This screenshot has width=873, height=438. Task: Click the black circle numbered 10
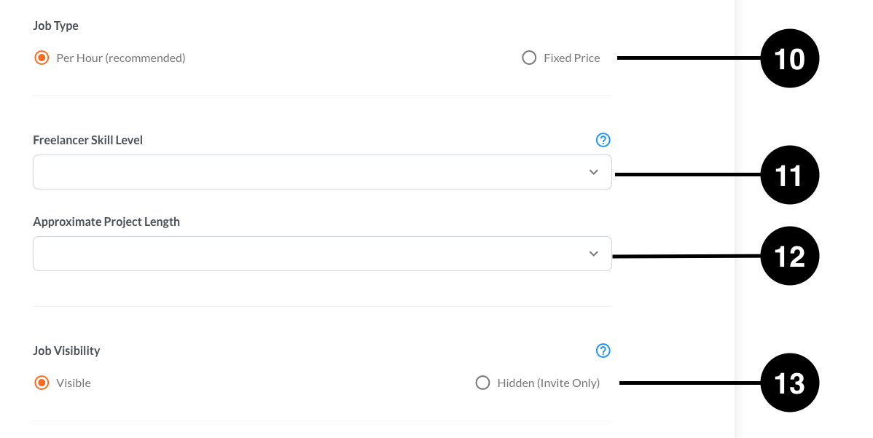[789, 58]
